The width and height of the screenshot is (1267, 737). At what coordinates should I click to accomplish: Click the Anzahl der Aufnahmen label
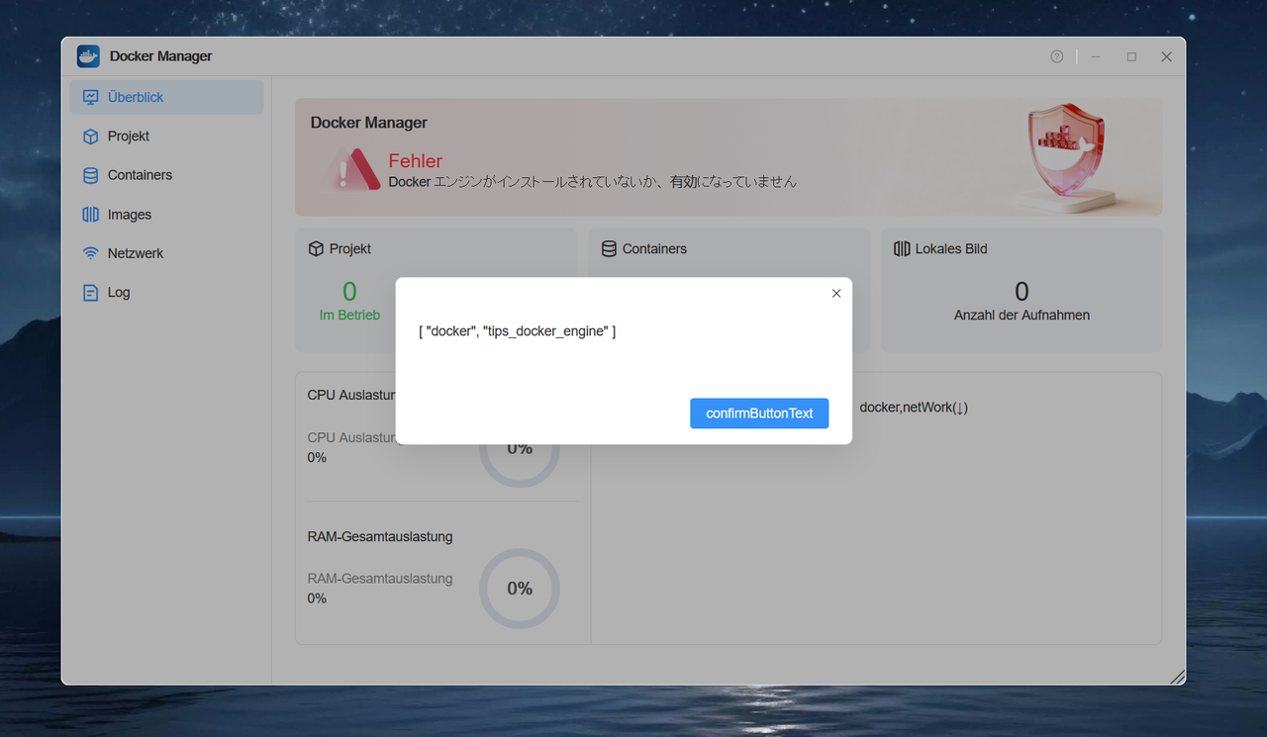(1022, 316)
